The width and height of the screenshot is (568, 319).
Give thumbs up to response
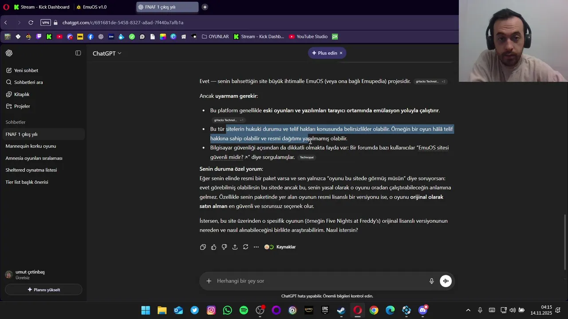213,247
